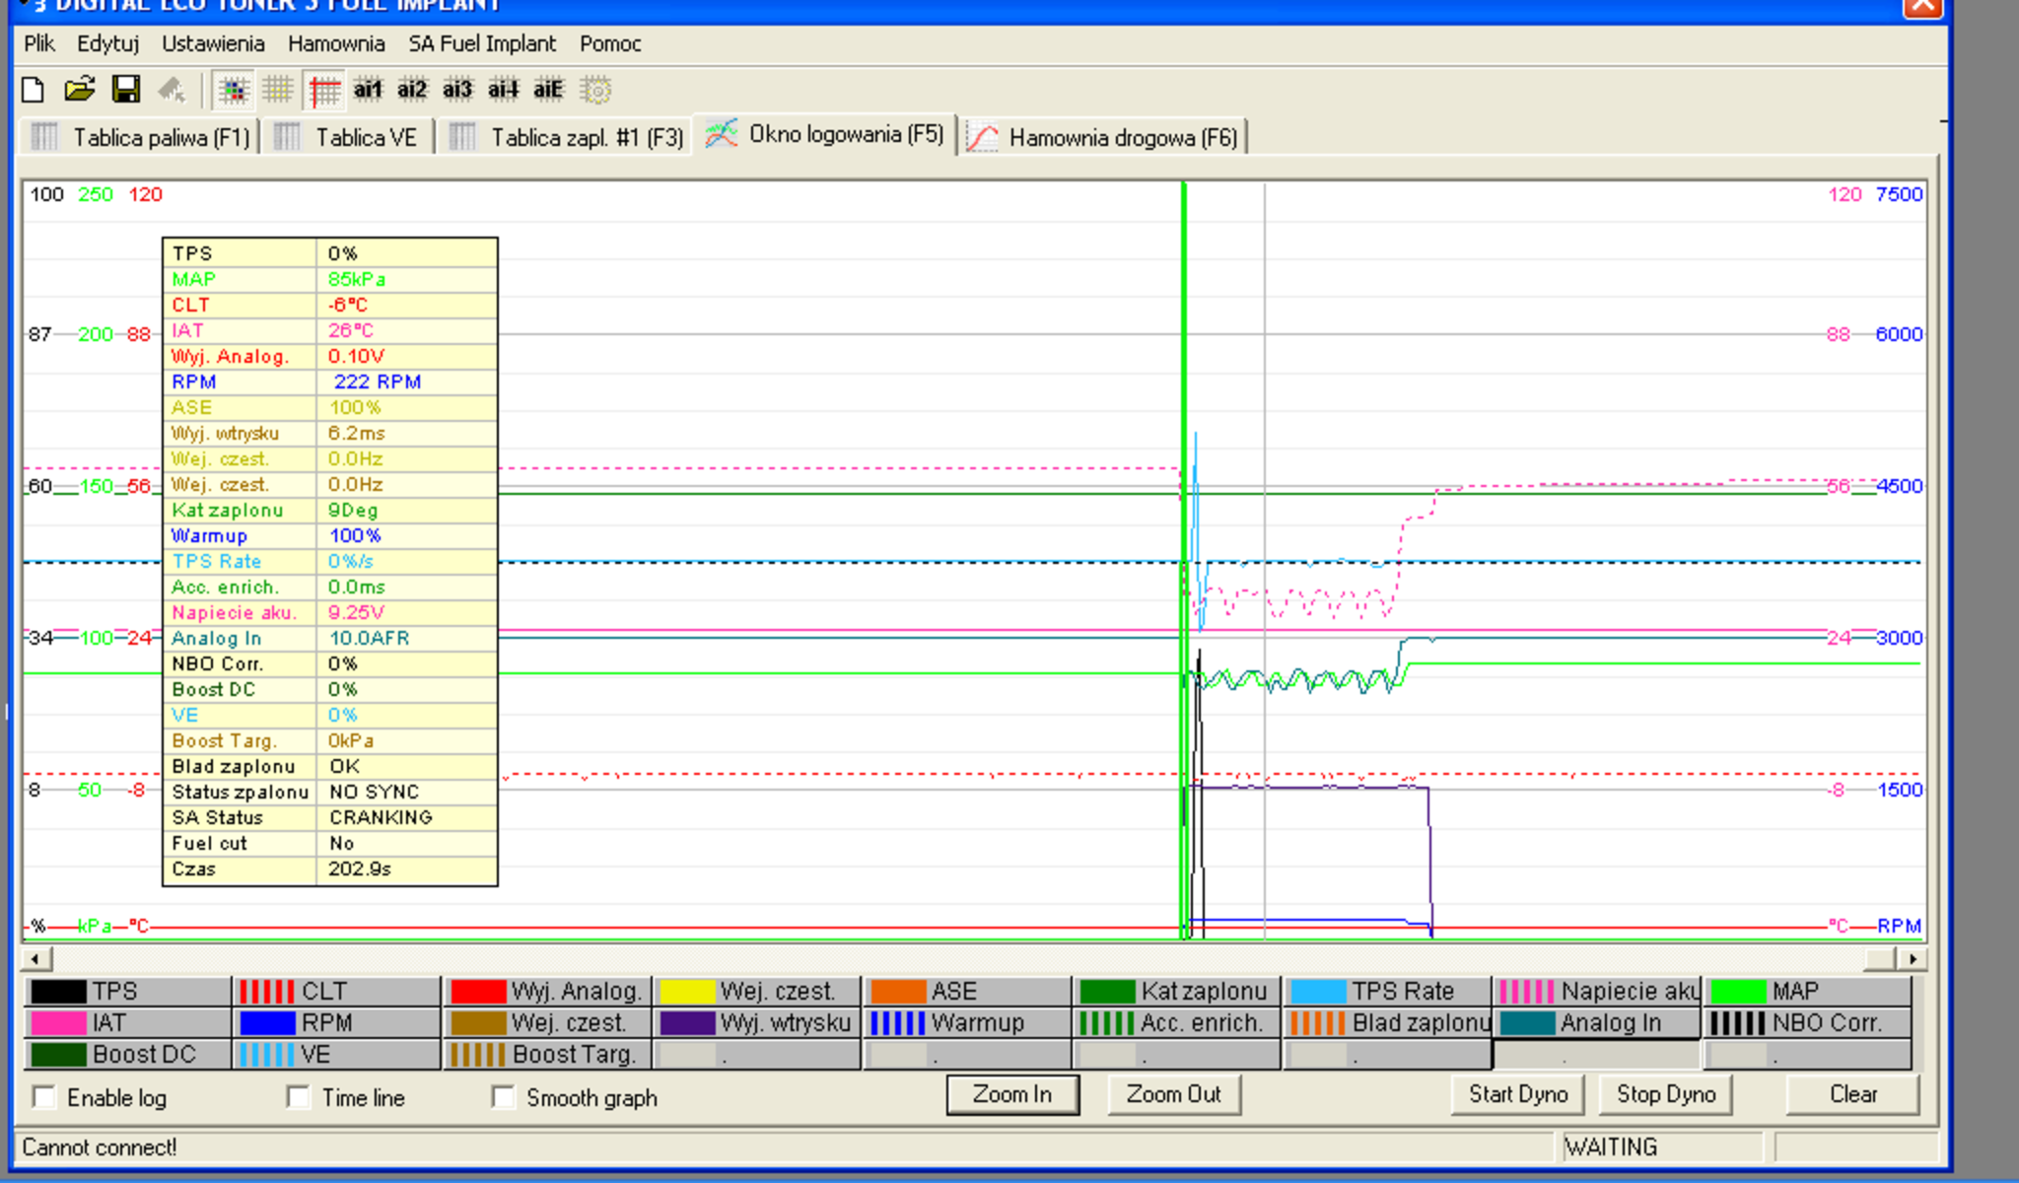This screenshot has height=1183, width=2019.
Task: Switch to Tablica zapl. #1 (F3) tab
Action: [565, 137]
